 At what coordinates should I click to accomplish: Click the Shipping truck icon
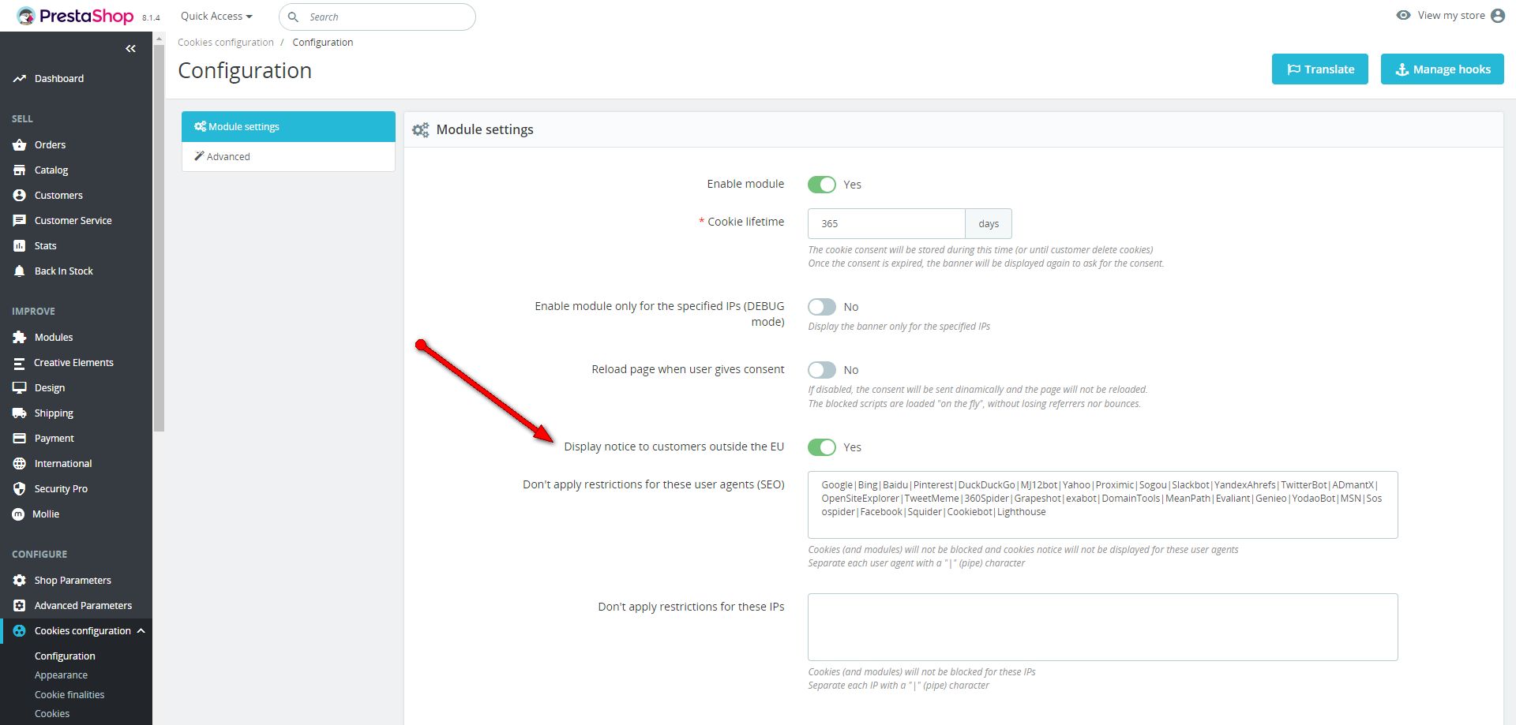(x=20, y=413)
